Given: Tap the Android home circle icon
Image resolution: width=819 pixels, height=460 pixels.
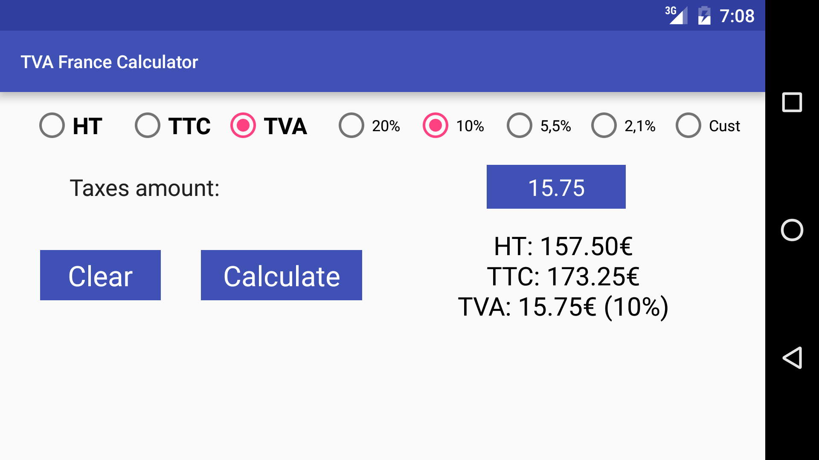Looking at the screenshot, I should click(x=792, y=230).
